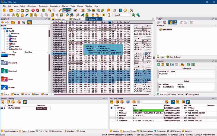Screen dimensions: 217x136
Task: Click the hand icon in Selection panel
Action: click(x=183, y=64)
